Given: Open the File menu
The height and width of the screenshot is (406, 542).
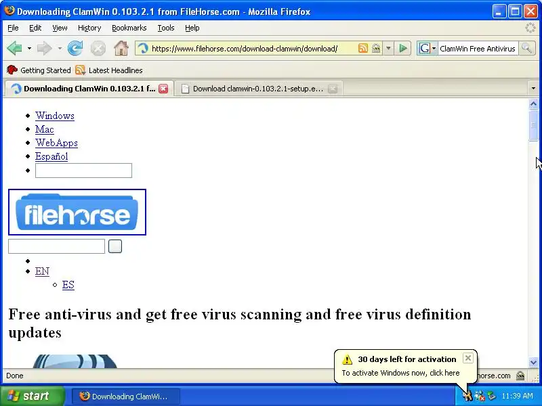Looking at the screenshot, I should pos(13,28).
